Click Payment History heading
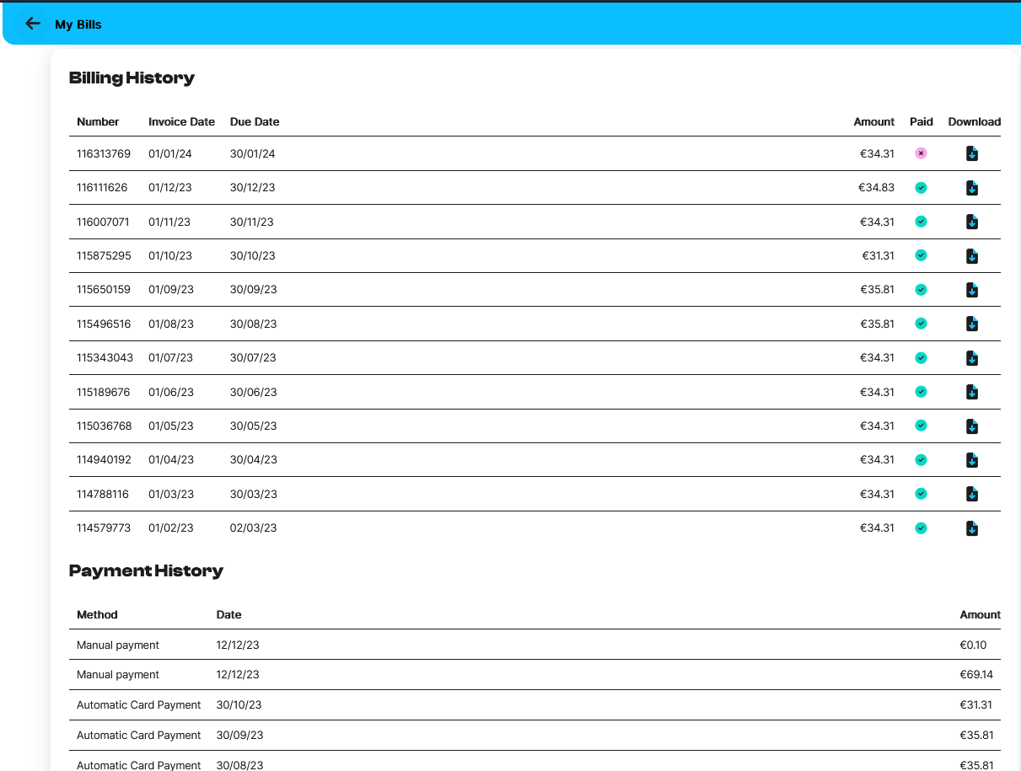1021x771 pixels. tap(146, 570)
